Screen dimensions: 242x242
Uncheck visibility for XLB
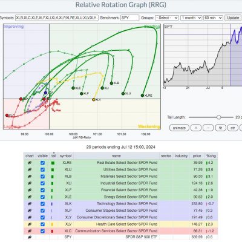point(42,177)
